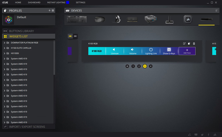
Task: Open the Corsair sails logo link
Action: (x=215, y=135)
